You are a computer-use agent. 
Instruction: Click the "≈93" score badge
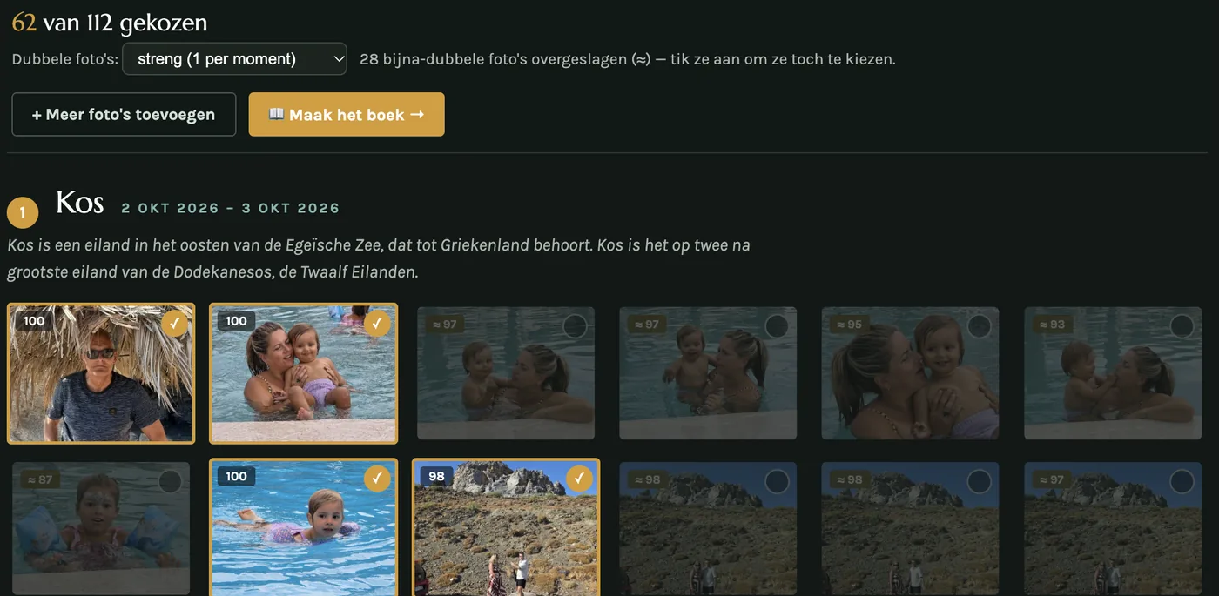point(1051,325)
